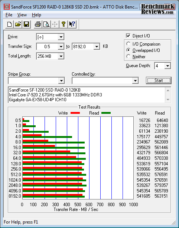This screenshot has width=179, height=228.
Task: Print results using the printer icon
Action: point(38,24)
